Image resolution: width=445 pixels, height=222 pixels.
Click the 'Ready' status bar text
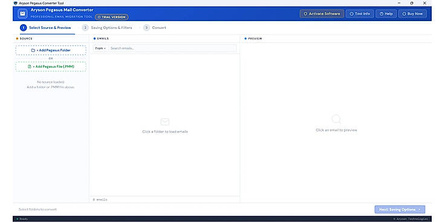pyautogui.click(x=24, y=219)
